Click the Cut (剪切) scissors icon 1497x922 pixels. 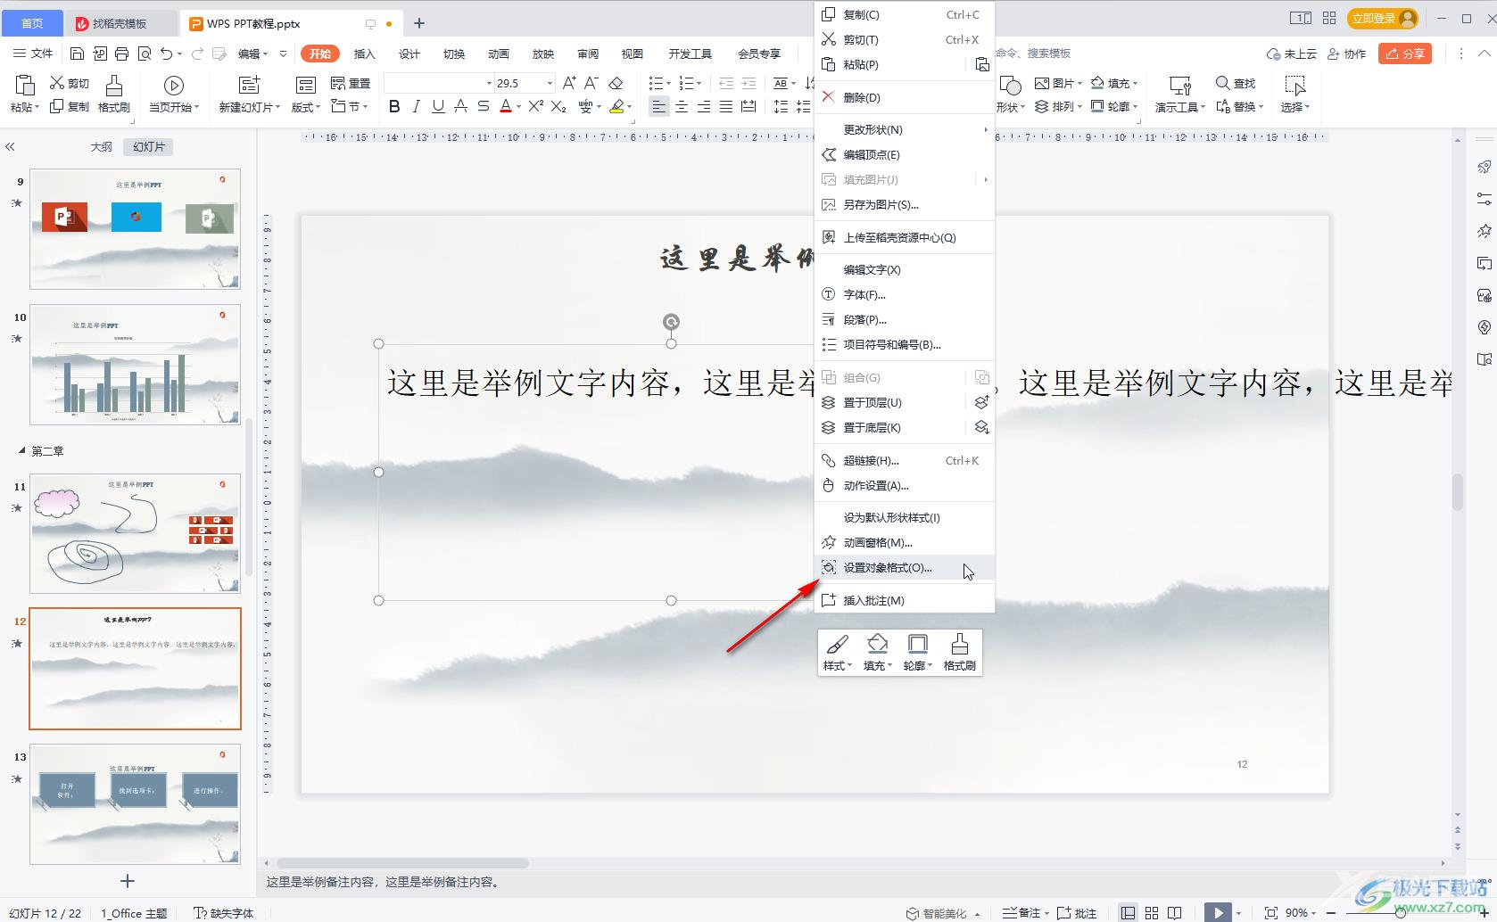pyautogui.click(x=57, y=83)
